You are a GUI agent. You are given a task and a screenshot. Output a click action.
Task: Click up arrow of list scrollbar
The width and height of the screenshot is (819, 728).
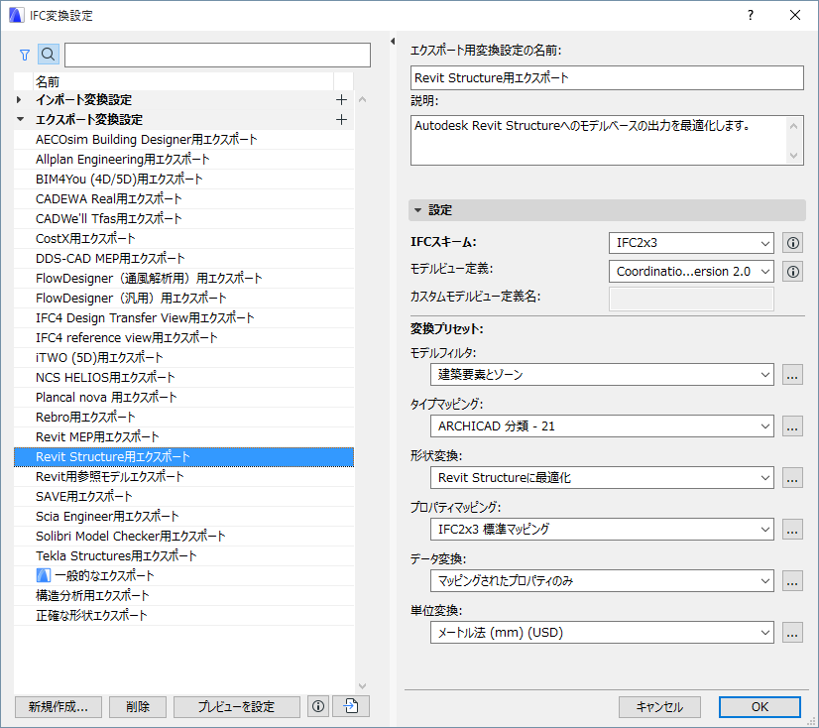(x=363, y=99)
